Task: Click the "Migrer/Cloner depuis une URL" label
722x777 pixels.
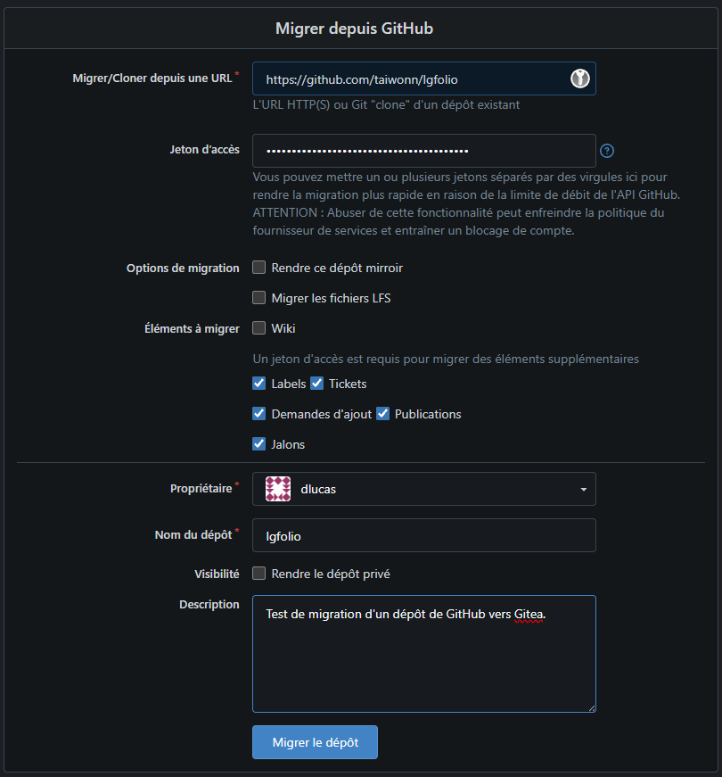Action: pyautogui.click(x=152, y=79)
